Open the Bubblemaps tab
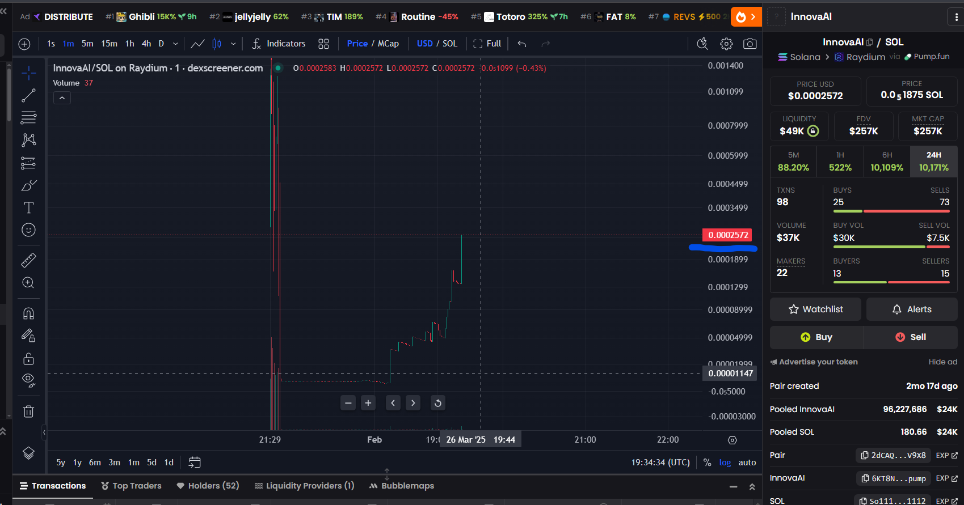 [x=402, y=486]
